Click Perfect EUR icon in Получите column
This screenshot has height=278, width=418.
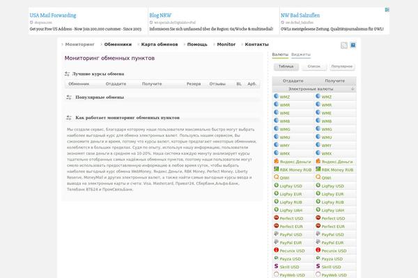coord(318,226)
